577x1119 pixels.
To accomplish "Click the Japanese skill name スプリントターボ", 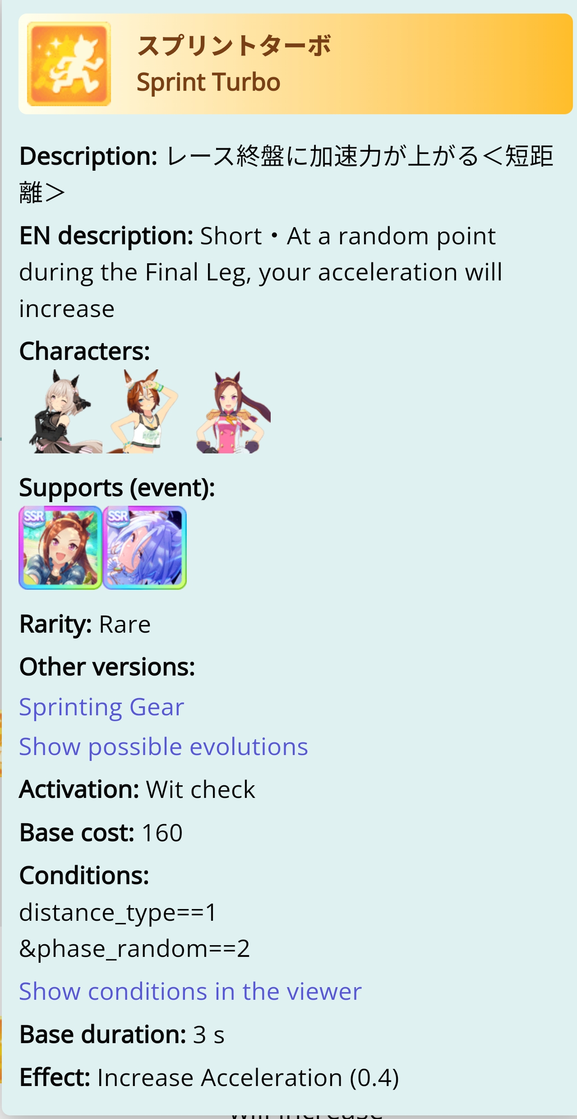I will point(234,46).
